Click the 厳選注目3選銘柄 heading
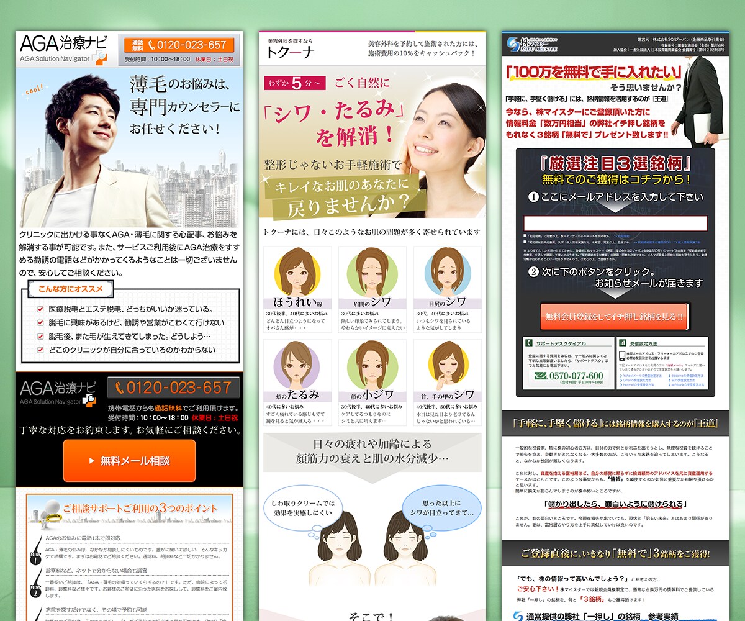This screenshot has width=745, height=621. 615,163
